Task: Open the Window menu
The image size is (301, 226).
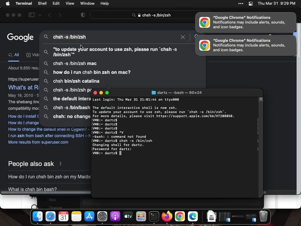Action: pos(87,4)
